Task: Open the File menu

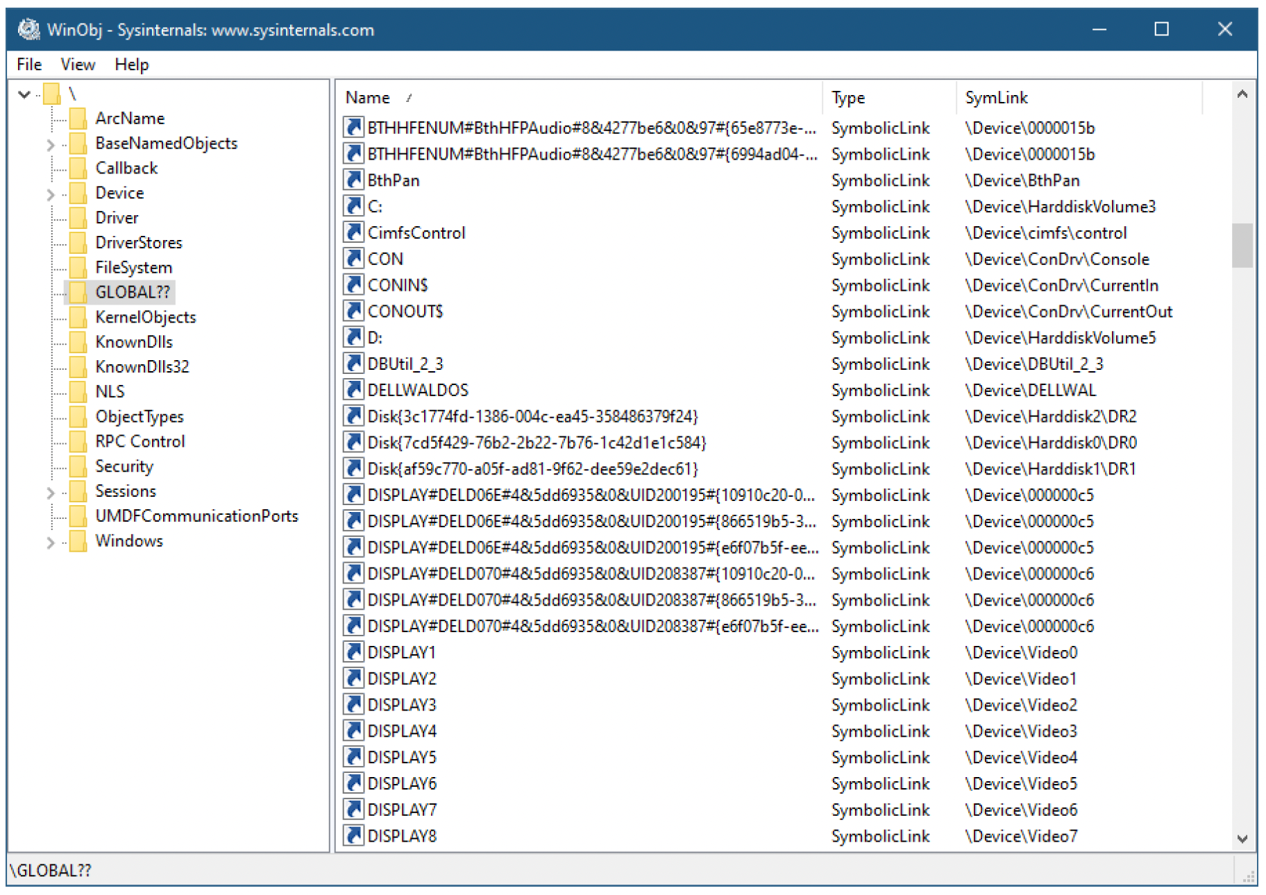Action: pyautogui.click(x=29, y=65)
